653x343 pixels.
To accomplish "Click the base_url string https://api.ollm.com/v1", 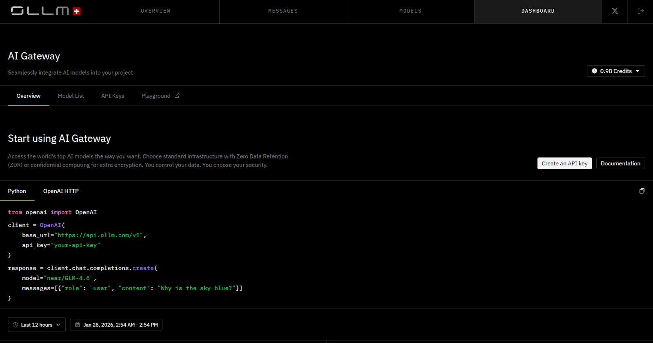I will tap(98, 235).
